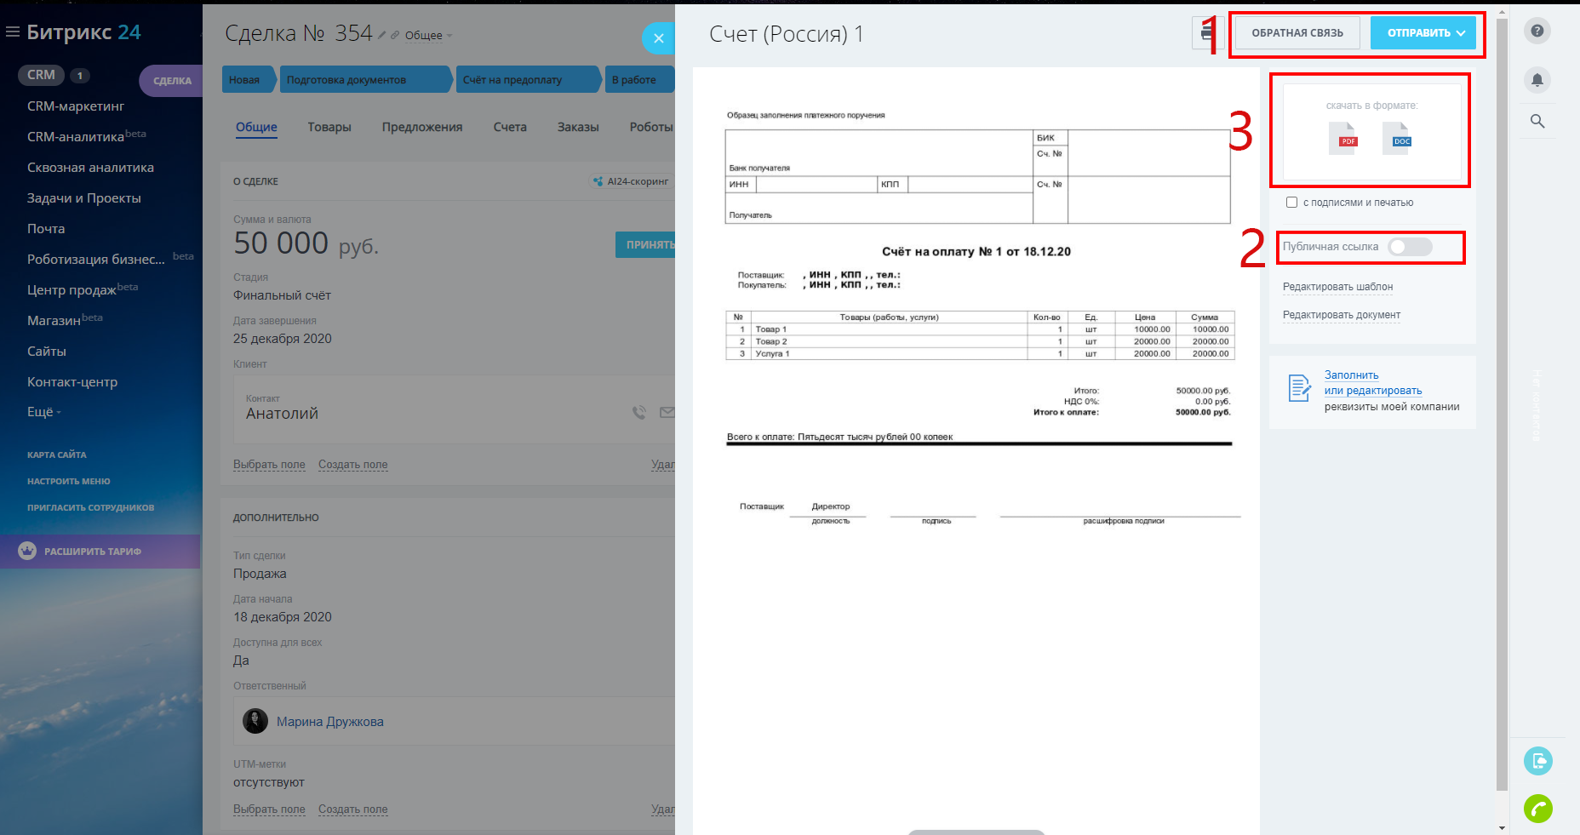Click the search magnifier icon in right sidebar
The image size is (1580, 835).
[1537, 121]
